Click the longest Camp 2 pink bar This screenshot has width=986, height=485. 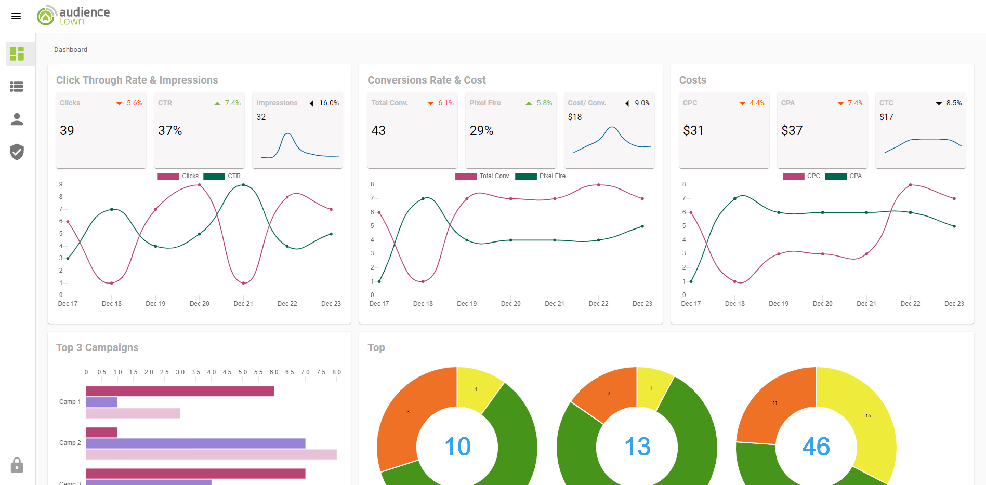click(x=211, y=454)
